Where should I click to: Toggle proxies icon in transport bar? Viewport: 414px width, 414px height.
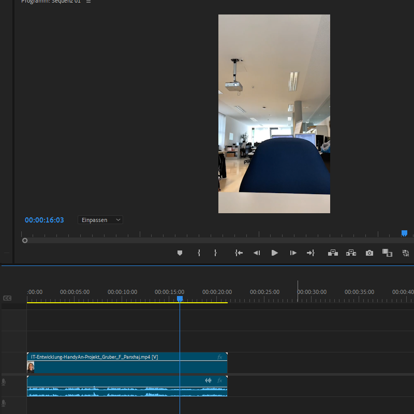[406, 253]
